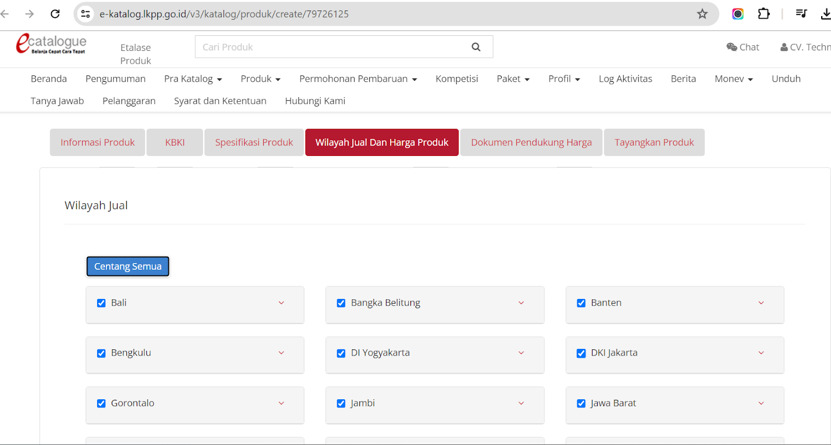Screen dimensions: 831x445
Task: Open the Produk dropdown menu
Action: [261, 79]
